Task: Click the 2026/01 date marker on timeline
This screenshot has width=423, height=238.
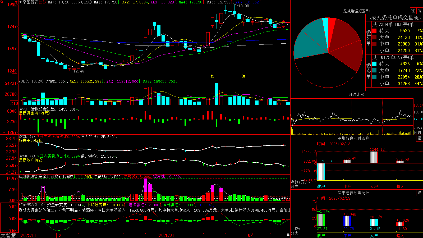Action: pos(166,235)
